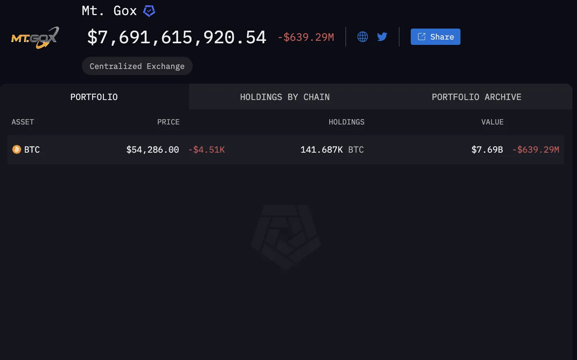
Task: Open the Holdings By Chain tab
Action: (285, 97)
